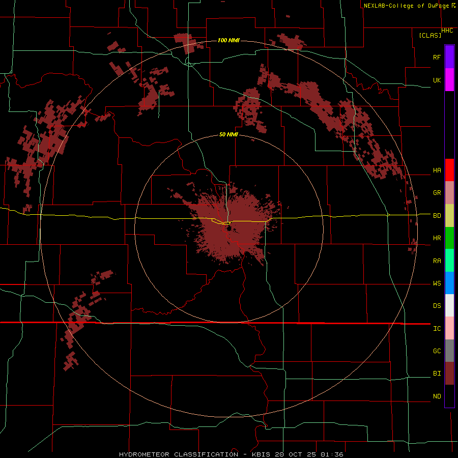Click the 'BD' legend label
The height and width of the screenshot is (458, 458).
[x=437, y=216]
